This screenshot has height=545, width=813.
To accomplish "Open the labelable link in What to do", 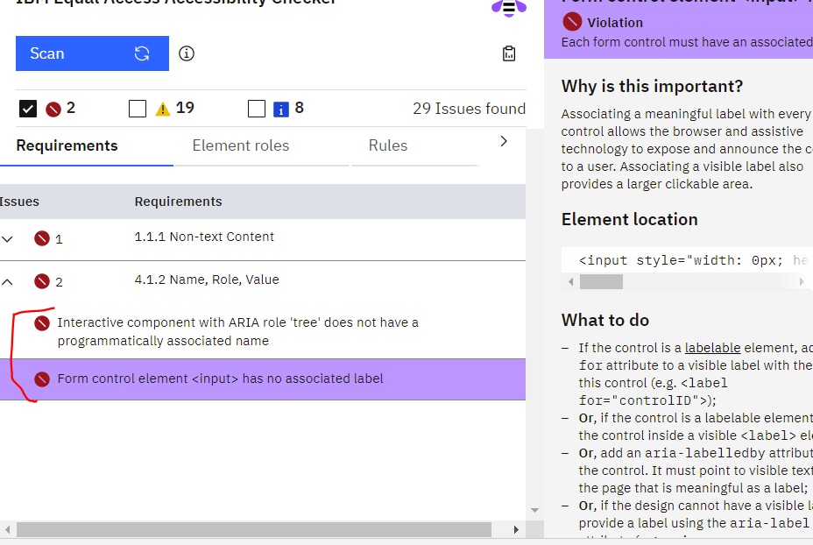I will coord(712,348).
